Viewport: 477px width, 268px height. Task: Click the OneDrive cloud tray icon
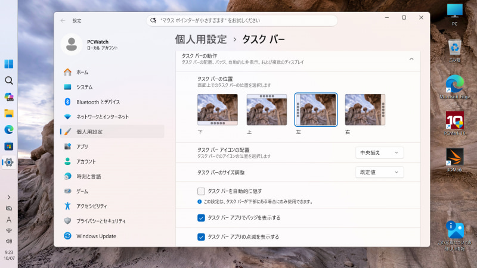click(x=9, y=208)
